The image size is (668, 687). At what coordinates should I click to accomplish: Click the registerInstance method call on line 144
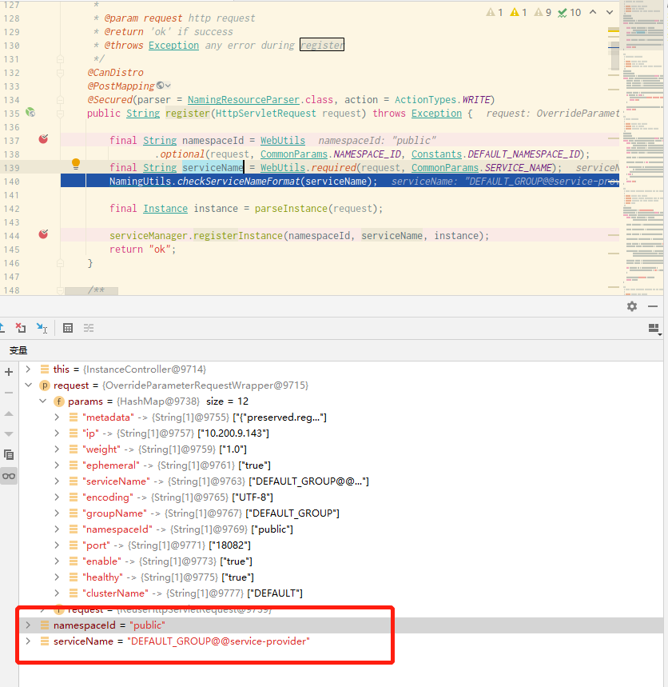click(237, 235)
